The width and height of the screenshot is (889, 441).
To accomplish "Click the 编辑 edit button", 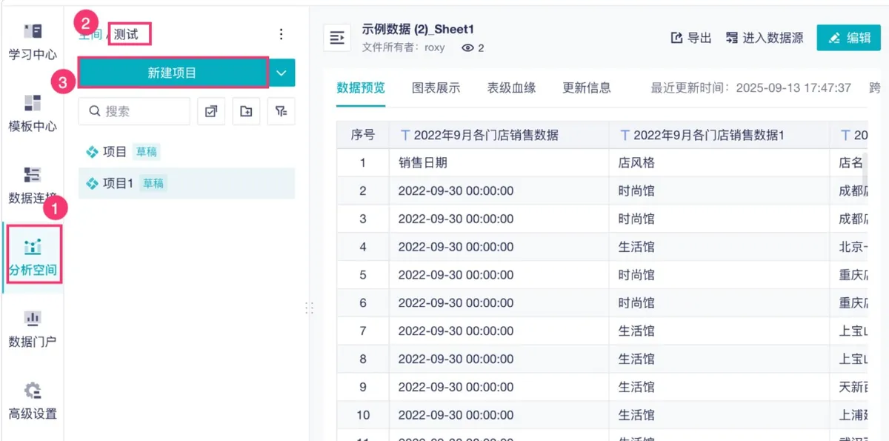I will point(848,38).
